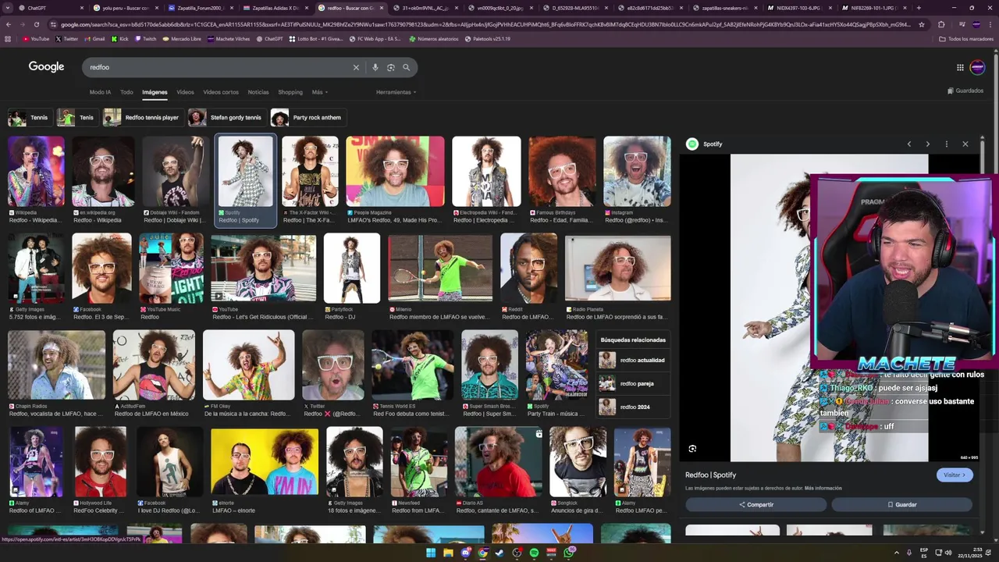Open the Mercado Libre bookmark
The height and width of the screenshot is (562, 999).
pos(182,38)
